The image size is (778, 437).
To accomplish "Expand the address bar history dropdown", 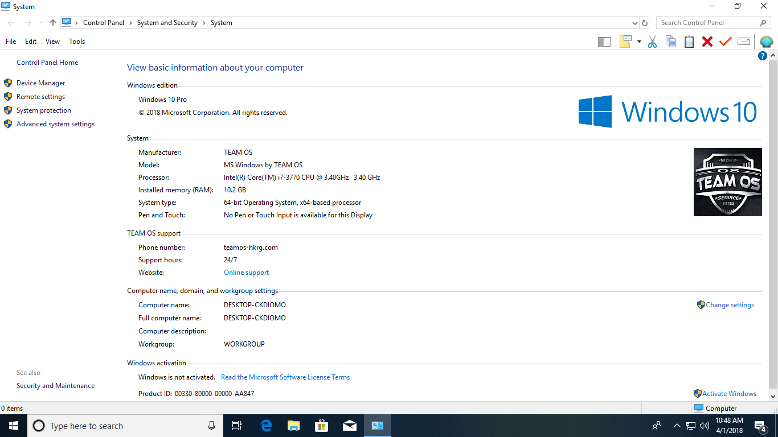I will click(x=635, y=23).
